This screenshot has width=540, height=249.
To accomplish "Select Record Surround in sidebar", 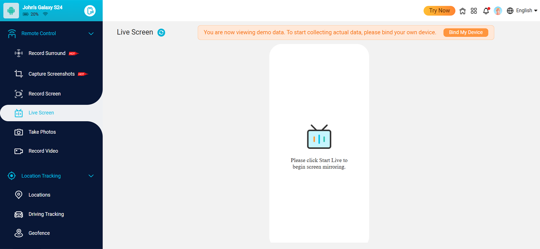I will click(47, 53).
